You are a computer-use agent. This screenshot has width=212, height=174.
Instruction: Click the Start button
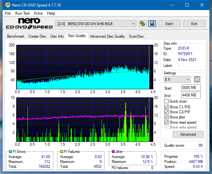click(x=169, y=24)
